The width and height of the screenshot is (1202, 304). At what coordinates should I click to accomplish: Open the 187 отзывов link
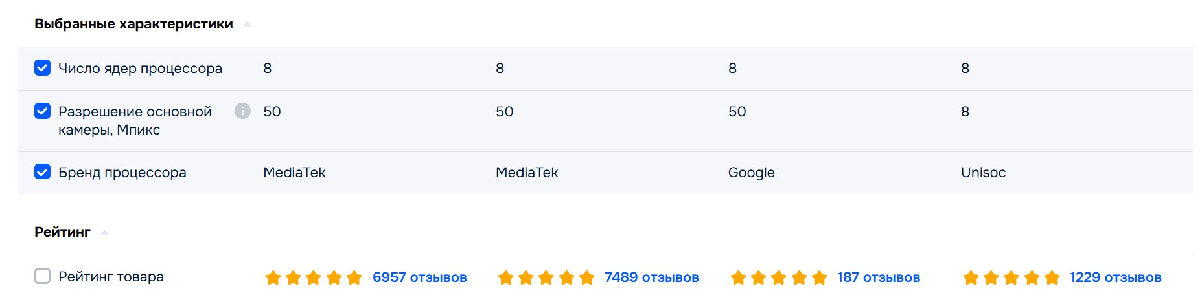(x=878, y=277)
